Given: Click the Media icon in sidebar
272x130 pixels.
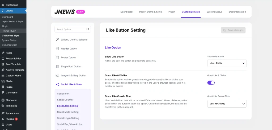Looking at the screenshot, I should (x=3, y=81).
